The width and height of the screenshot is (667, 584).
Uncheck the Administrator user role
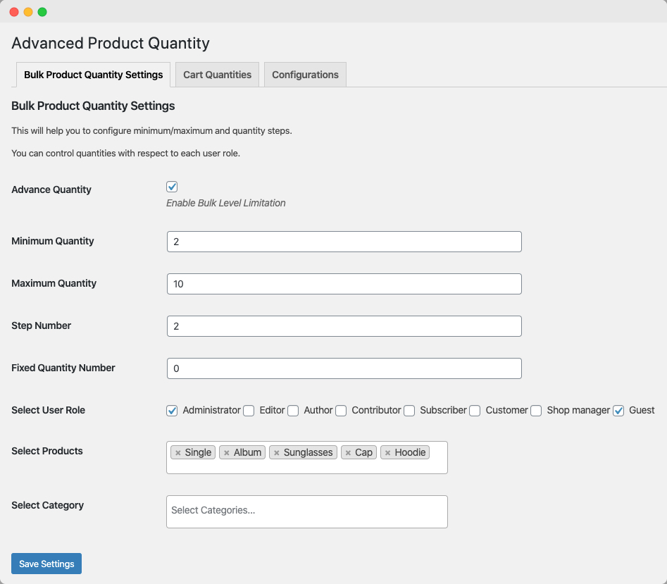(x=172, y=411)
